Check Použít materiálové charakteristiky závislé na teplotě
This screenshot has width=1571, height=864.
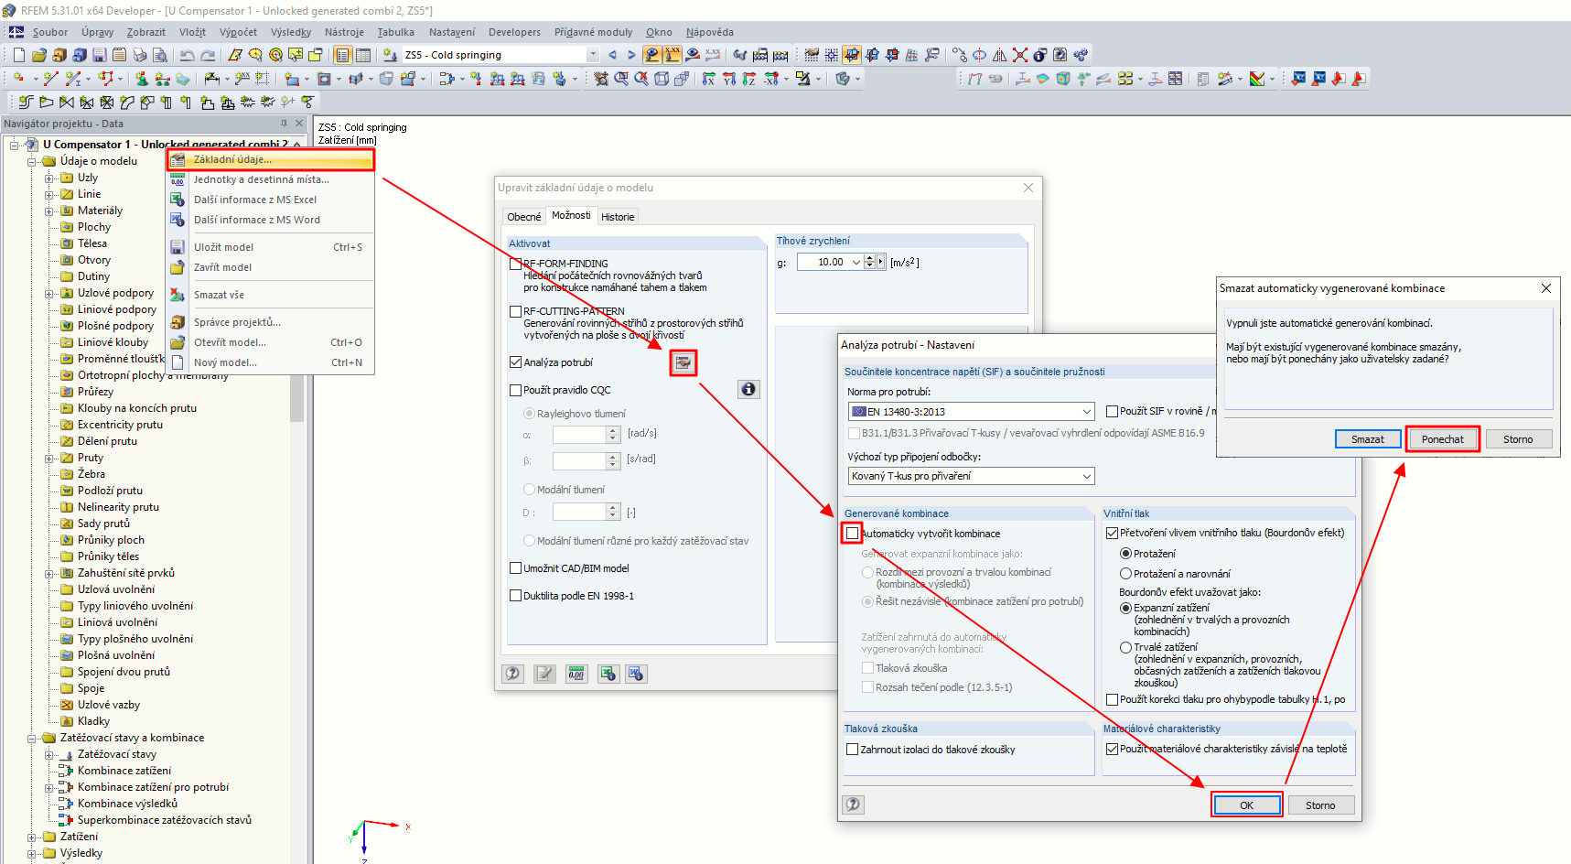coord(1112,749)
